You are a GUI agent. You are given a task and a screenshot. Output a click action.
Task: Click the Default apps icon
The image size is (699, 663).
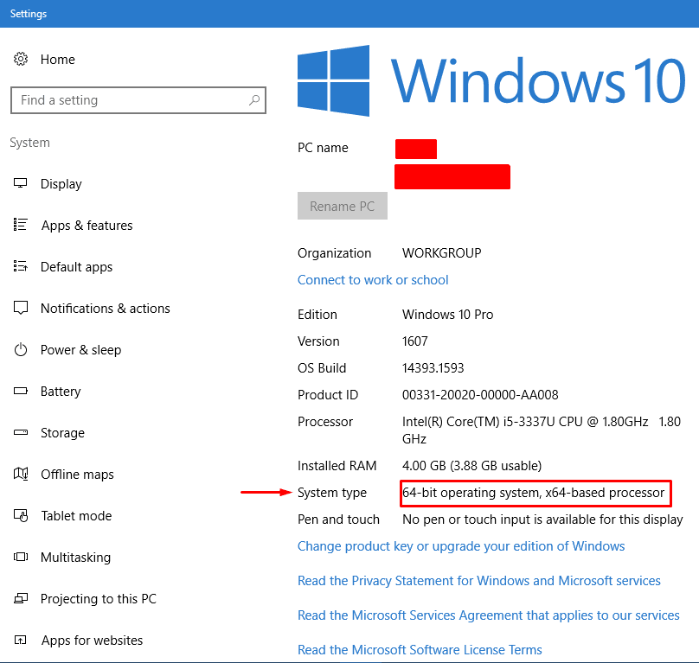tap(21, 266)
